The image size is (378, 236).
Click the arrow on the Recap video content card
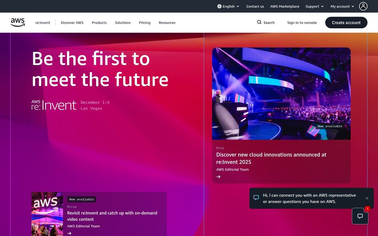point(69,233)
